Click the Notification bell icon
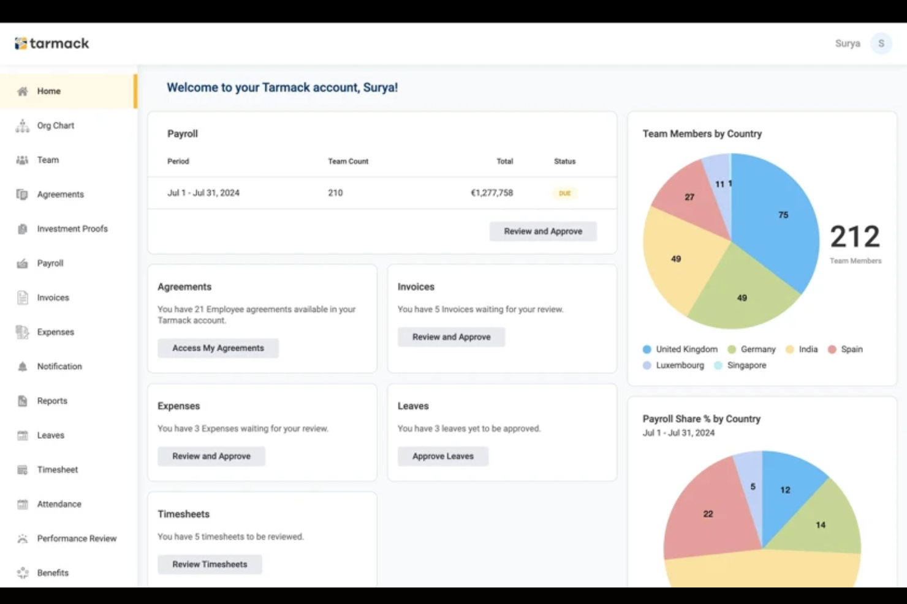Image resolution: width=907 pixels, height=604 pixels. 23,367
